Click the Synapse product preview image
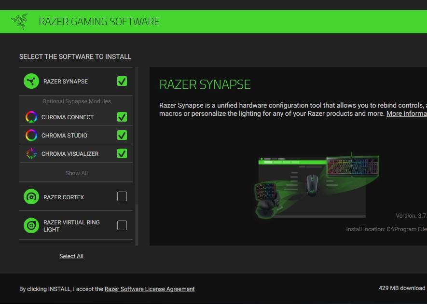 [317, 186]
